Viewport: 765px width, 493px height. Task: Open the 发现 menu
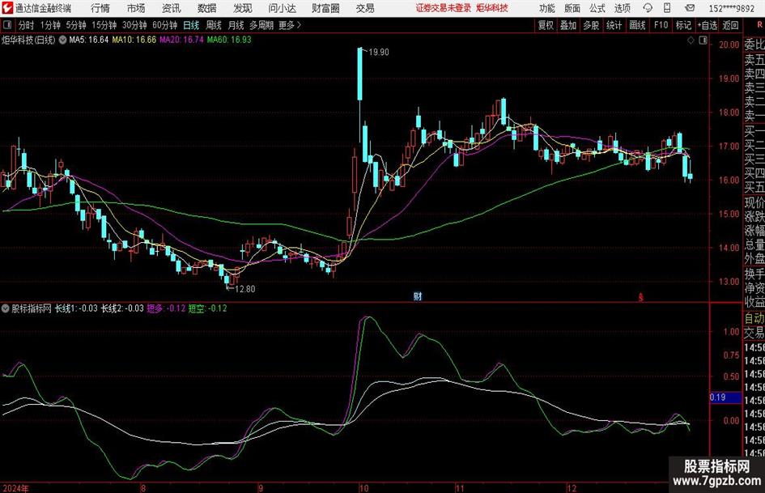(243, 8)
